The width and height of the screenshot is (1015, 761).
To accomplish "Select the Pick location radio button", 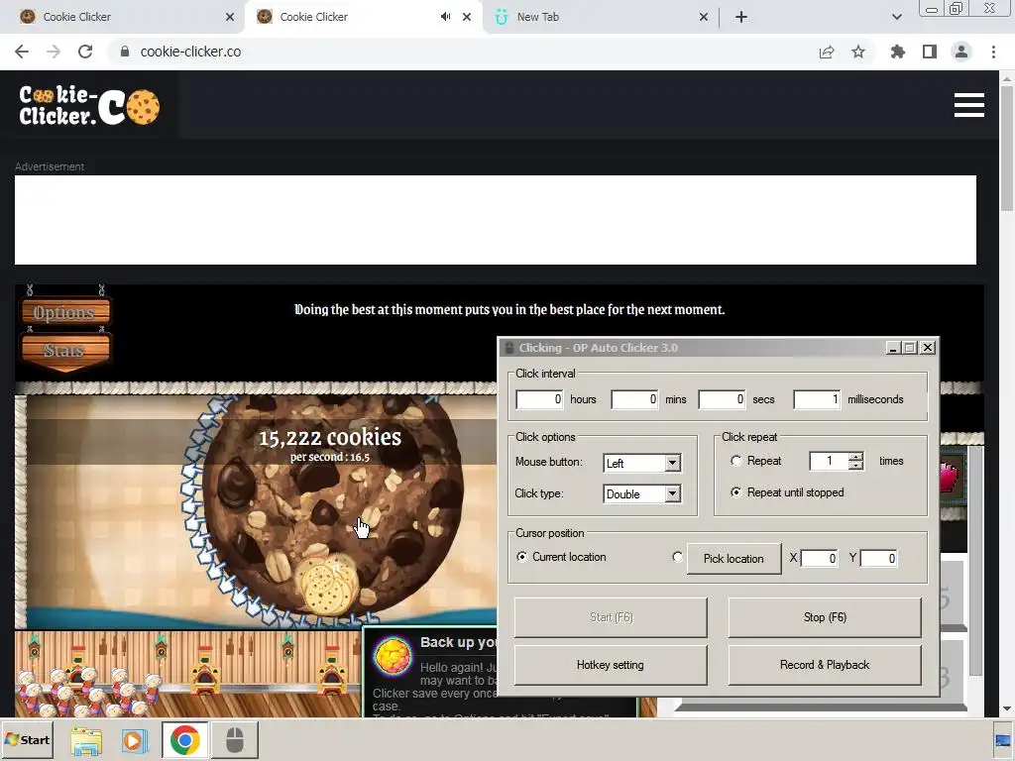I will 677,557.
